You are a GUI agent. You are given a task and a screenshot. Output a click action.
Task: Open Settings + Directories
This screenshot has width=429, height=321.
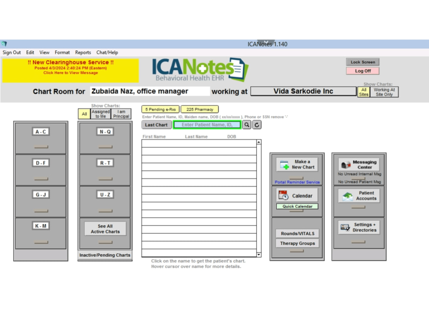tap(359, 227)
